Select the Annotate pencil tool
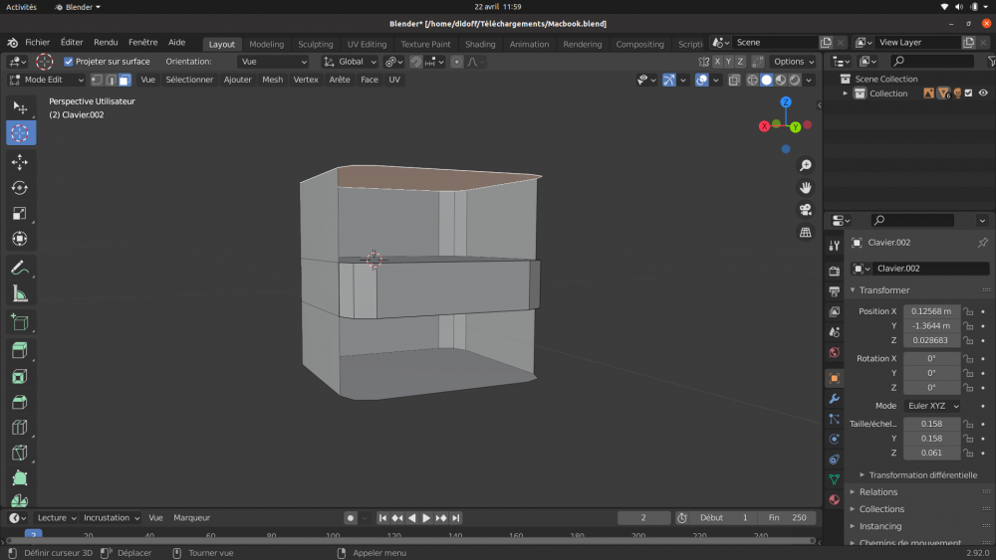Screen dimensions: 996x560 pos(20,268)
